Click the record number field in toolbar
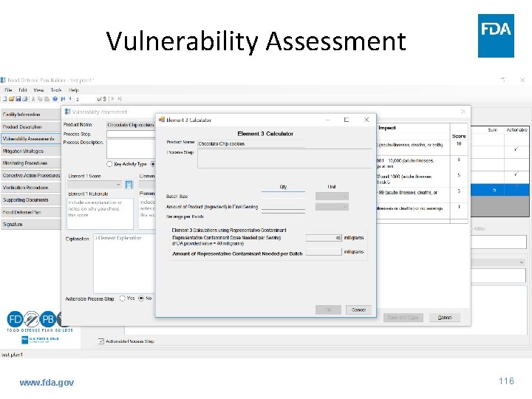Image resolution: width=532 pixels, height=399 pixels. (x=85, y=99)
